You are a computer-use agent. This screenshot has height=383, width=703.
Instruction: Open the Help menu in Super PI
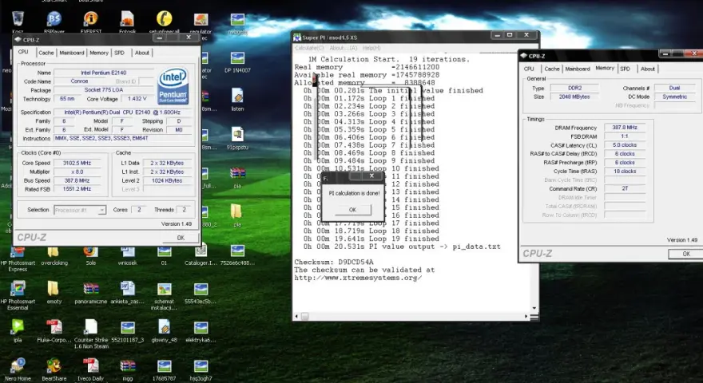pyautogui.click(x=371, y=48)
